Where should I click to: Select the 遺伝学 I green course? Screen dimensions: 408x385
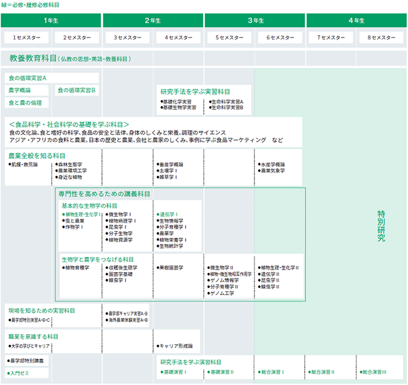(x=167, y=214)
